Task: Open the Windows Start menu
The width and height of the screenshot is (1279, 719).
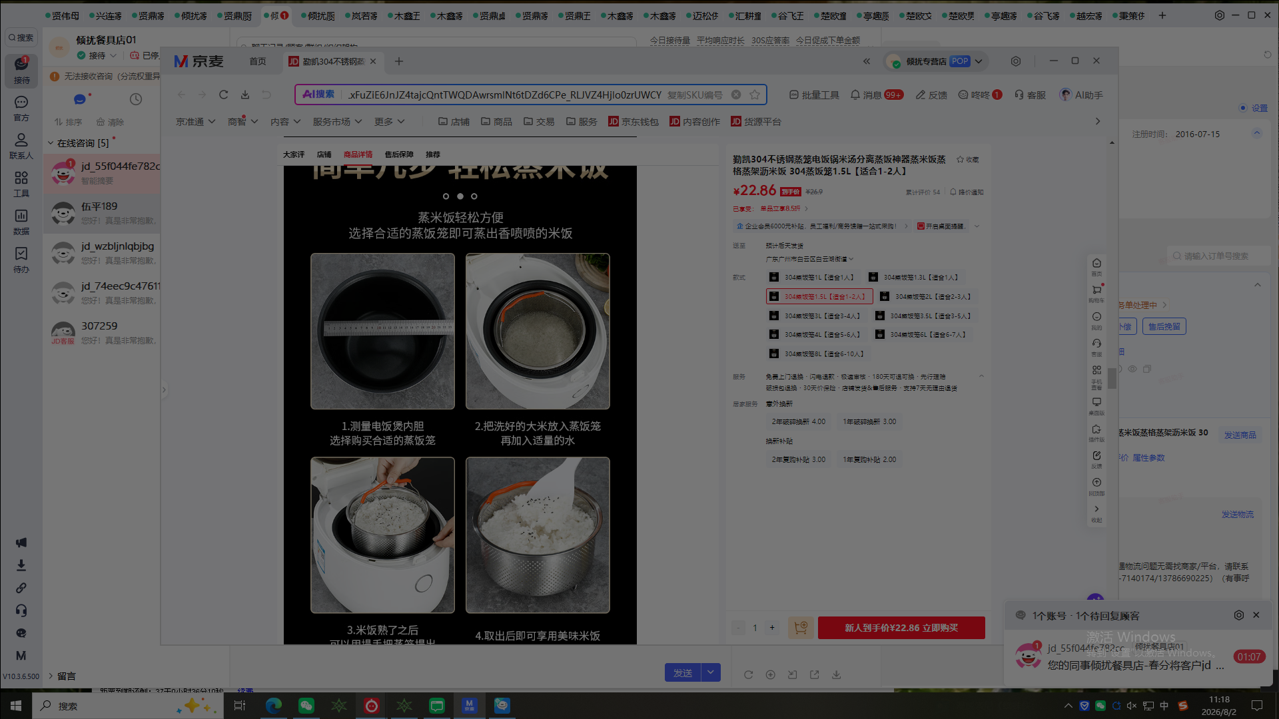Action: pyautogui.click(x=16, y=706)
